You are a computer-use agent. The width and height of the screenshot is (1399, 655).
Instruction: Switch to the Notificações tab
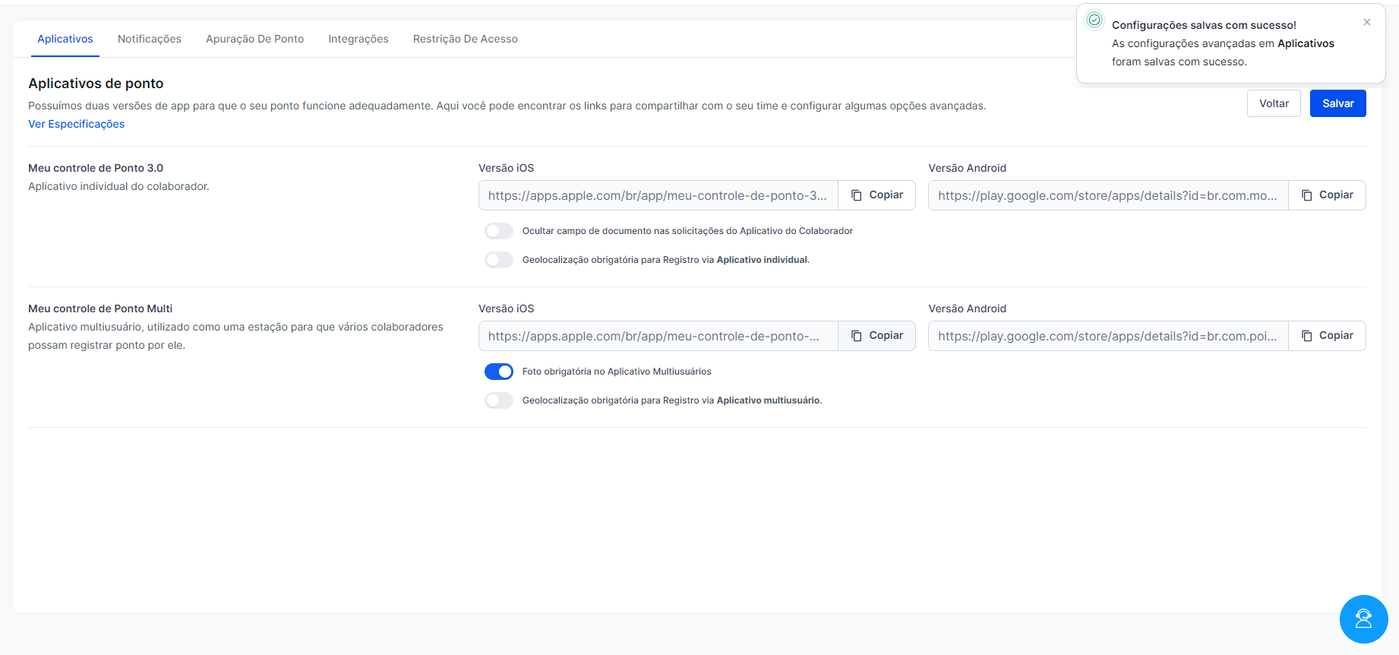point(150,39)
